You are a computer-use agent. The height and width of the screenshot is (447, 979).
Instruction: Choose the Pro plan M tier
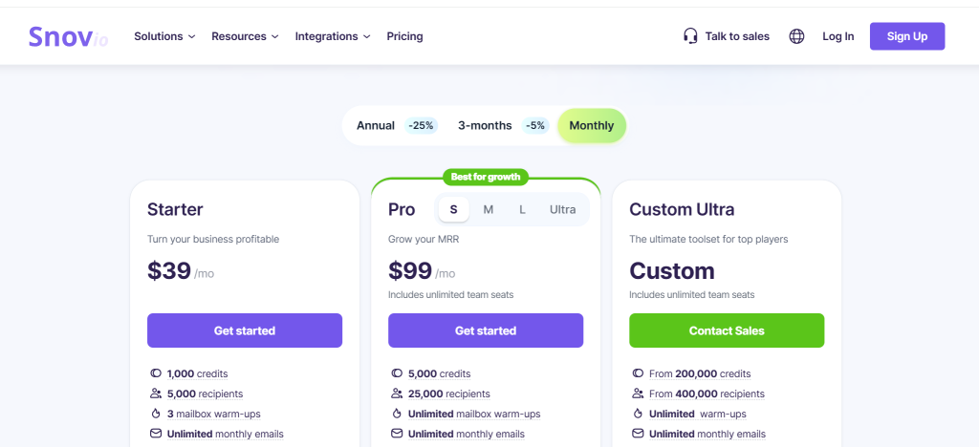(x=488, y=209)
